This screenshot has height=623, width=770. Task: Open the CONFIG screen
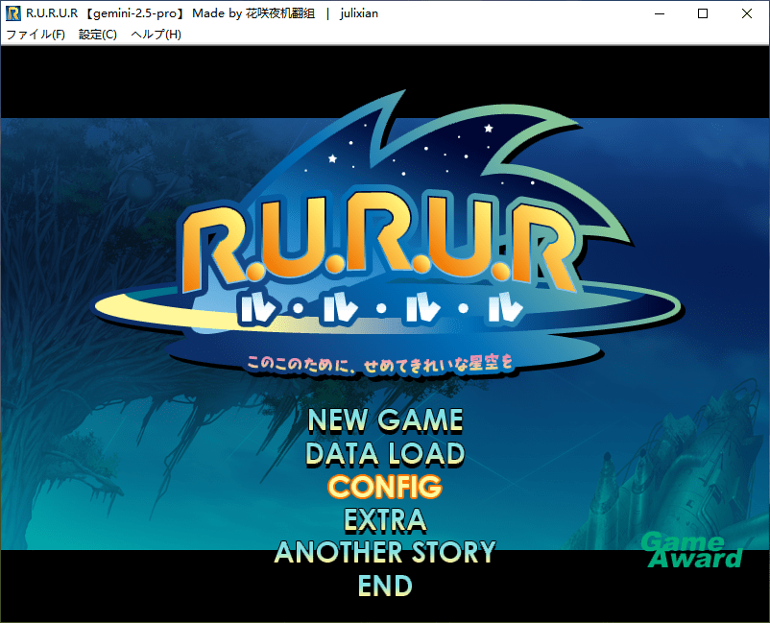(385, 487)
